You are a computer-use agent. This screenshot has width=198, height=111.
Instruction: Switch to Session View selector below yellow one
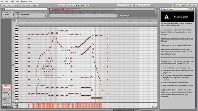click(x=157, y=12)
